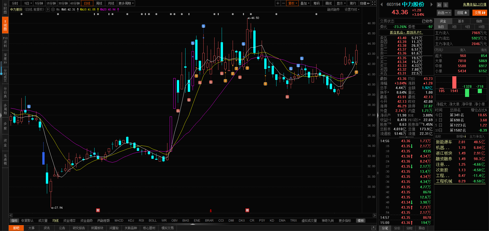The height and width of the screenshot is (231, 489).
Task: Click 更多指标 more indicators
Action: tap(345, 221)
